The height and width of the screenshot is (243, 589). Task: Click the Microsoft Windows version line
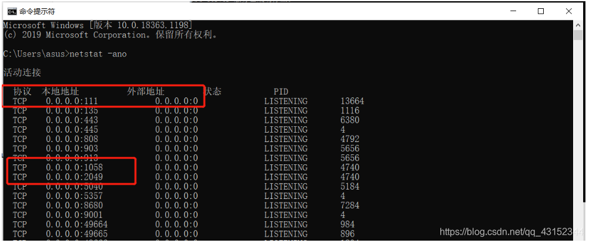coord(98,25)
